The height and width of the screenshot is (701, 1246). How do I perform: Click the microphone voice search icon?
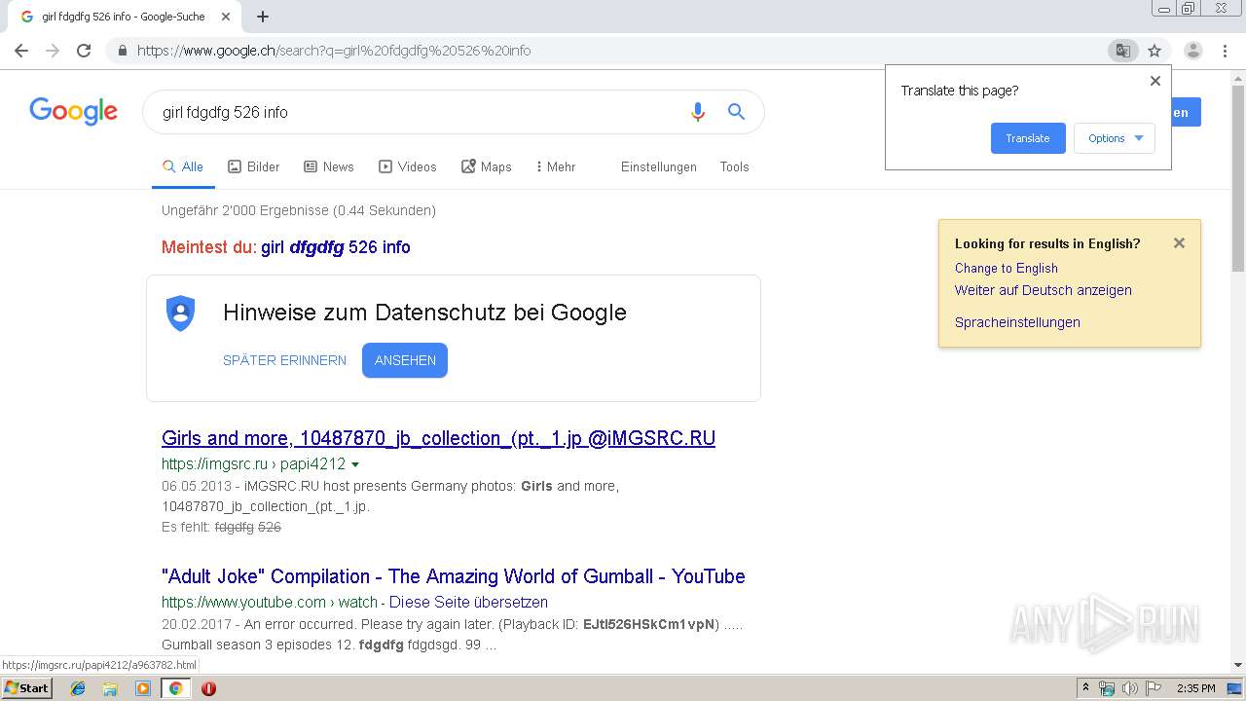coord(697,112)
